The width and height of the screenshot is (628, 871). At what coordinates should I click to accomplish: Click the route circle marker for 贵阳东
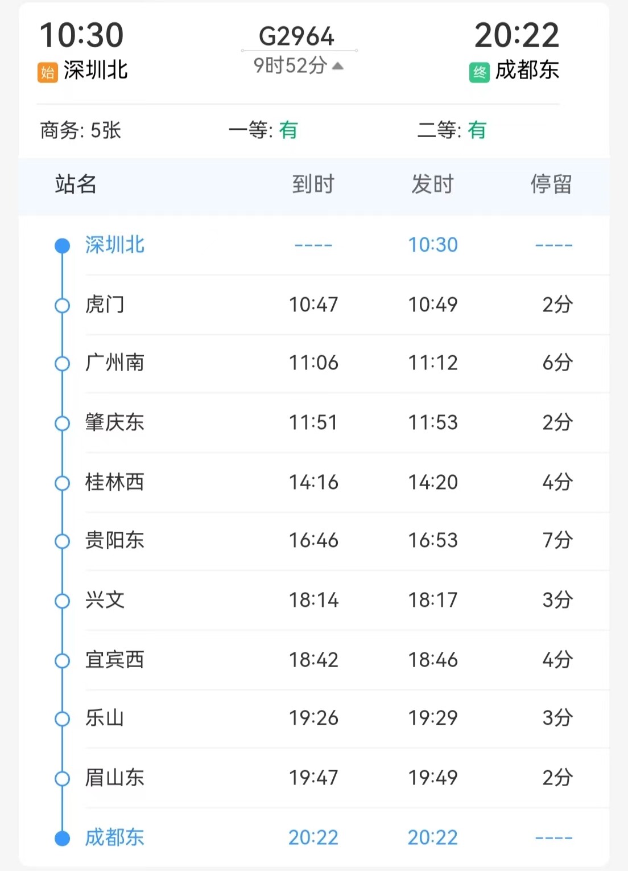(62, 541)
